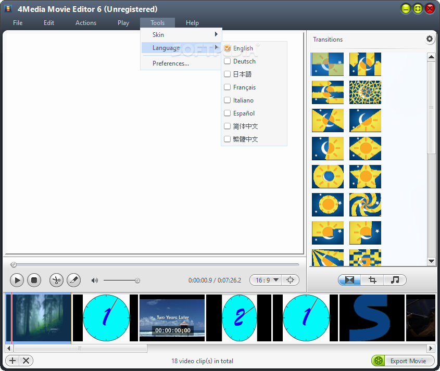
Task: Select the first fade transition thumbnail
Action: (328, 64)
